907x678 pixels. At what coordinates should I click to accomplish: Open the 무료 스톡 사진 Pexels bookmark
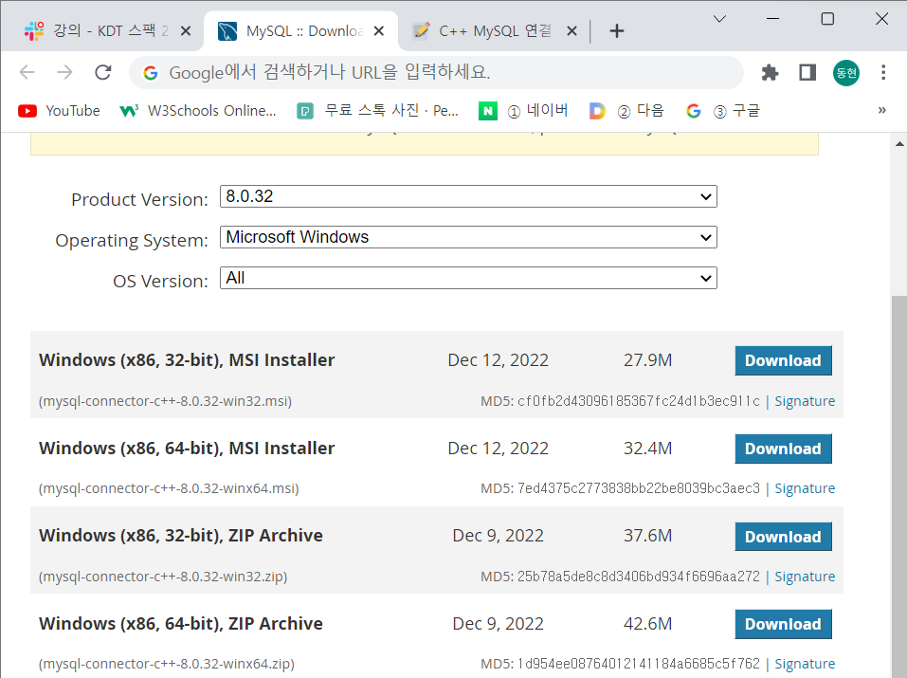[x=378, y=111]
